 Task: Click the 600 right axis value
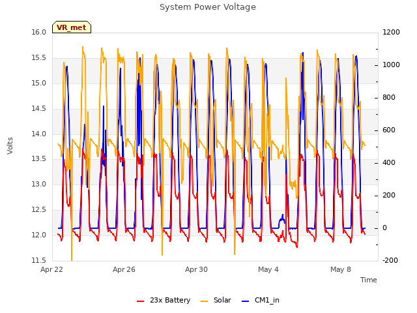point(389,130)
